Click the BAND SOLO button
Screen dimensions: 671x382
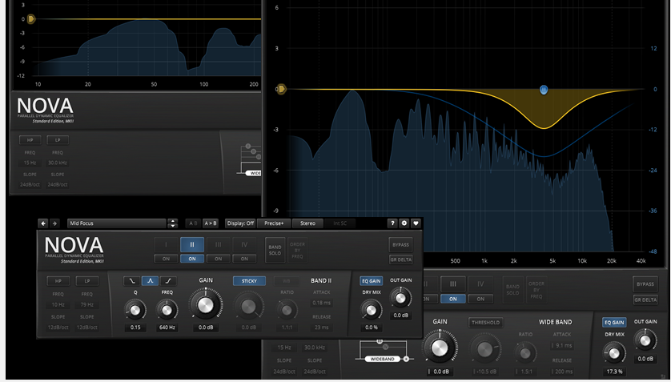pos(274,249)
